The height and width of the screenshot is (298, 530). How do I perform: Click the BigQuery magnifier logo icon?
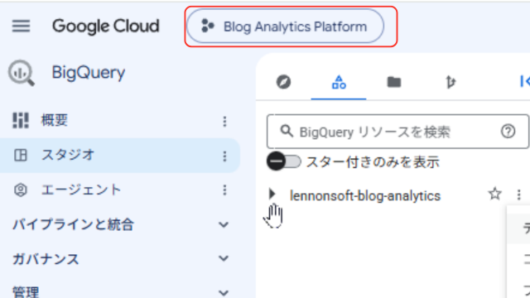pyautogui.click(x=22, y=73)
